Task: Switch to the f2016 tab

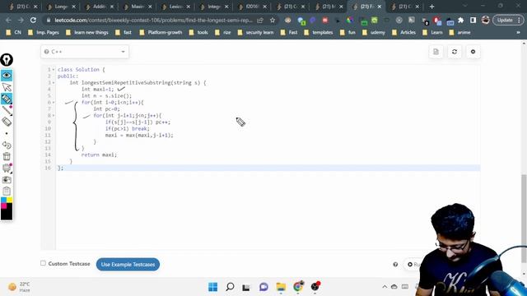Action: pos(252,7)
